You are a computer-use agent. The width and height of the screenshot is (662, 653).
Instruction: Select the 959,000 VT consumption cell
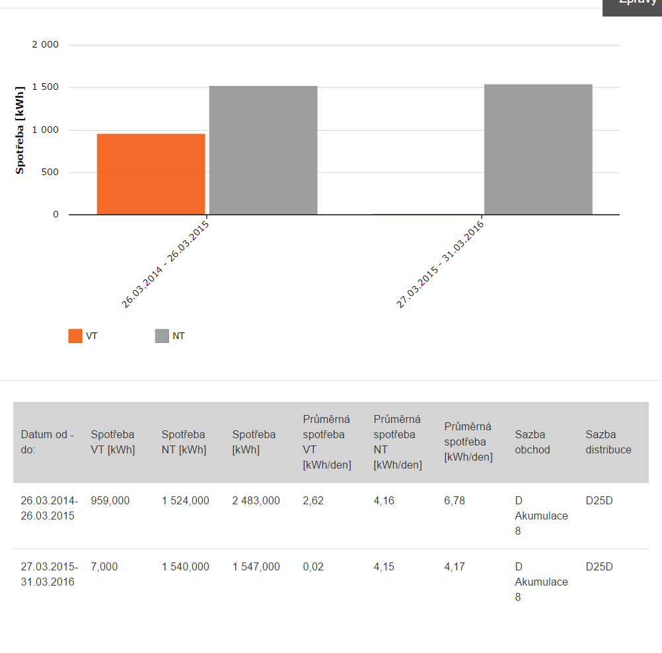point(110,500)
